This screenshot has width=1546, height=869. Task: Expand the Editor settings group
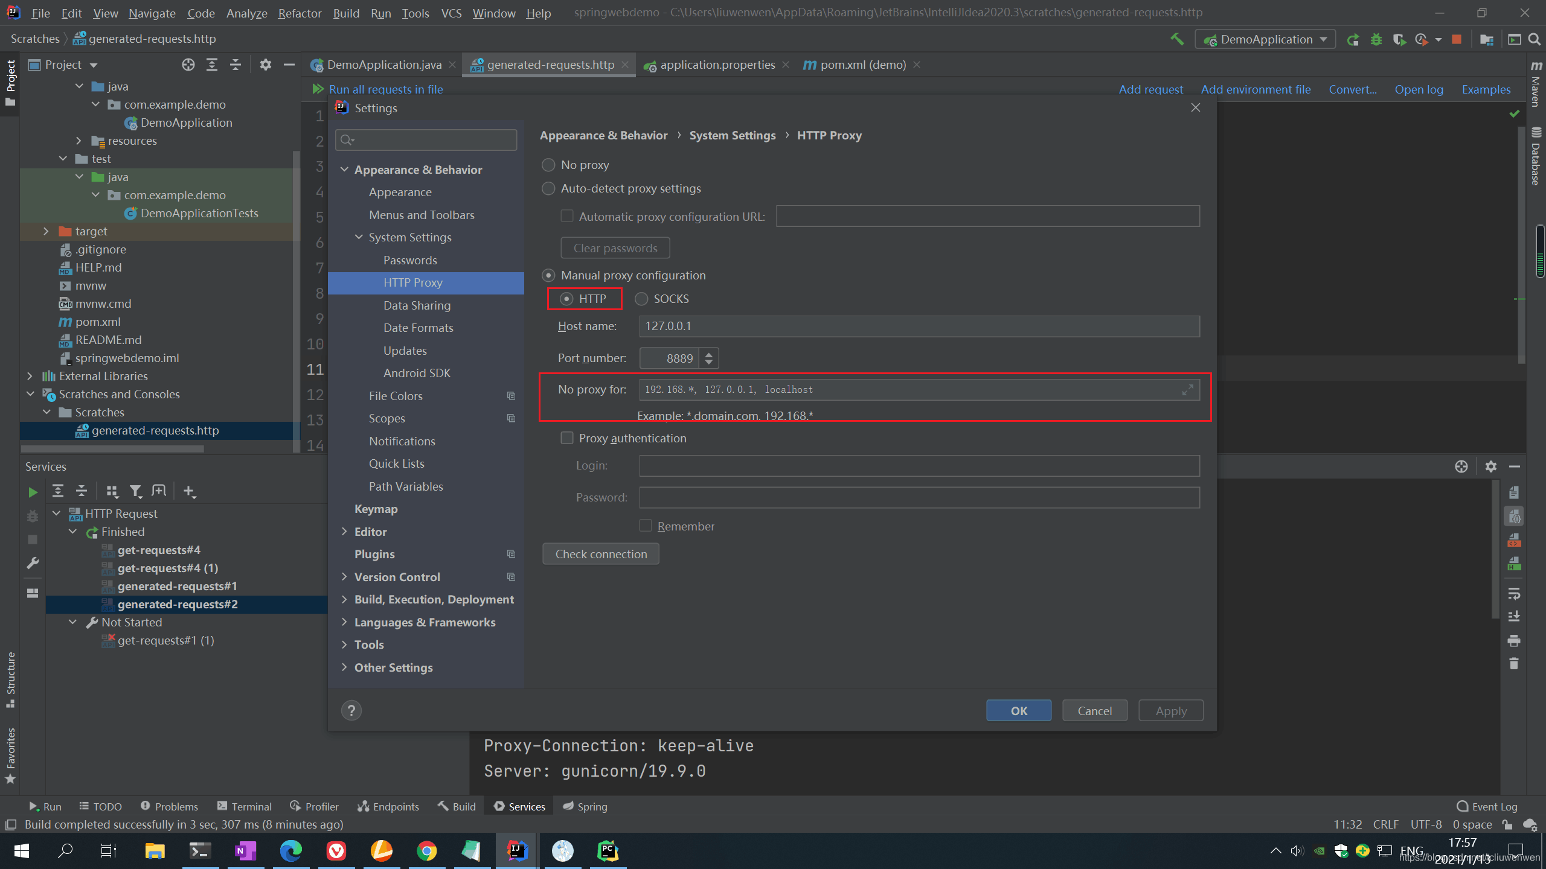(344, 532)
